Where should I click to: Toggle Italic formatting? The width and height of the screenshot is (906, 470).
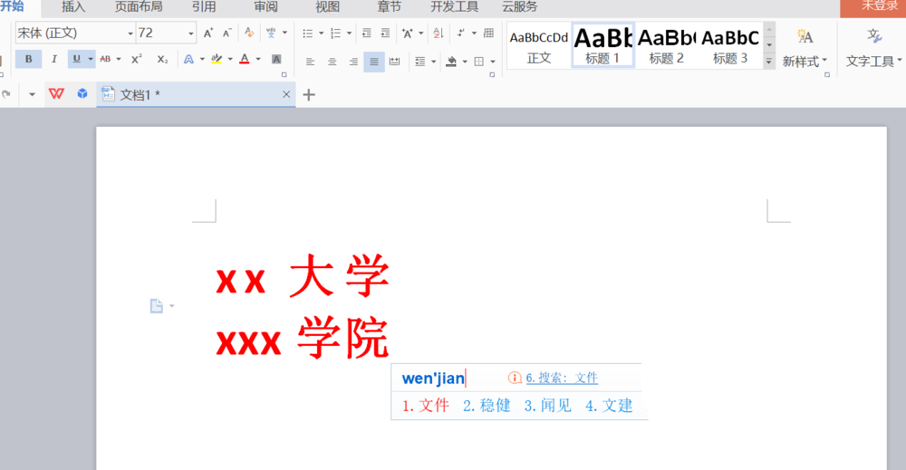(x=53, y=59)
